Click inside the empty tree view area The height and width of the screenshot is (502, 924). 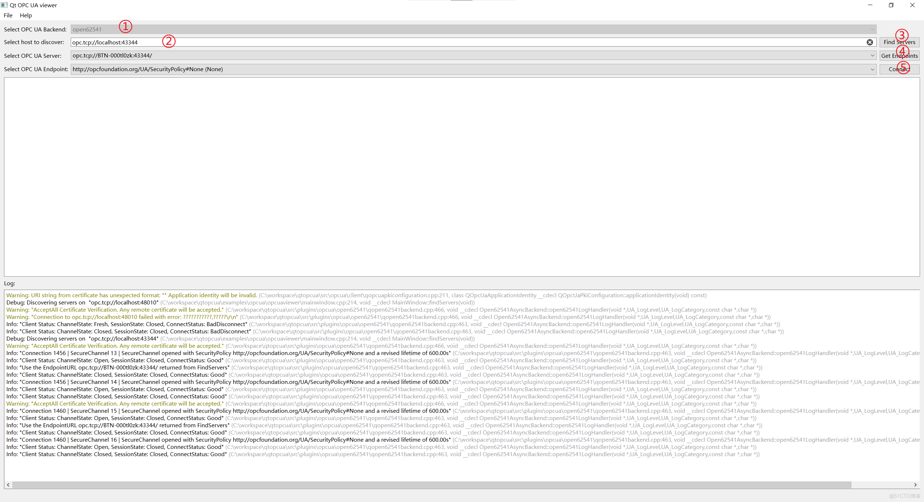462,177
